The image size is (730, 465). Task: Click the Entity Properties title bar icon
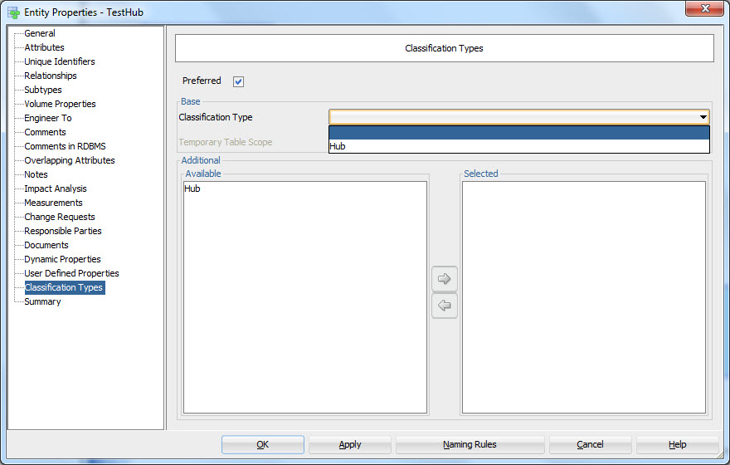[13, 12]
